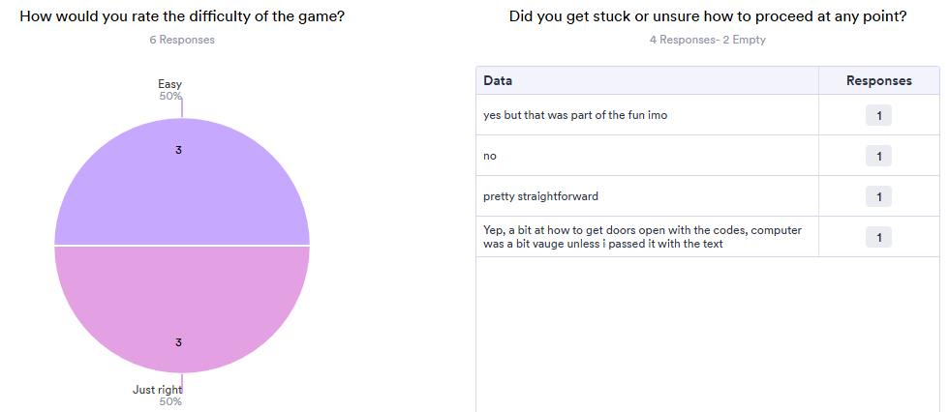Select the Just right 50% label

coord(157,396)
